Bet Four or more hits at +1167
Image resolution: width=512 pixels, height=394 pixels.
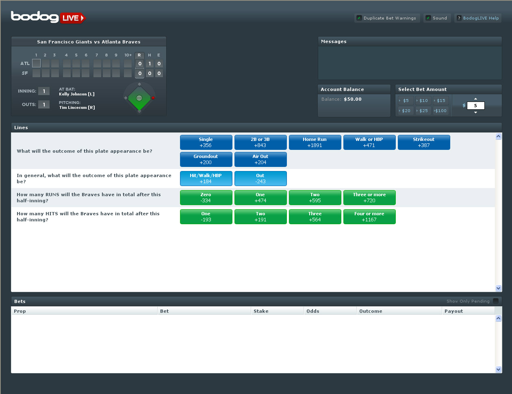pos(369,216)
